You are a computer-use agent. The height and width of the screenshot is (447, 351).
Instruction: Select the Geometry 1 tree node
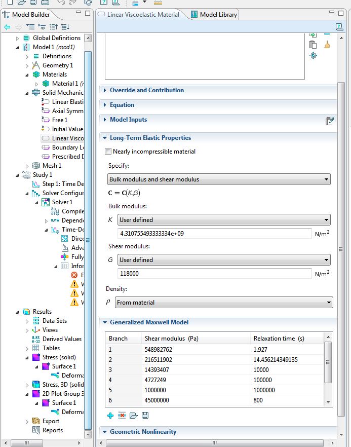coord(57,65)
